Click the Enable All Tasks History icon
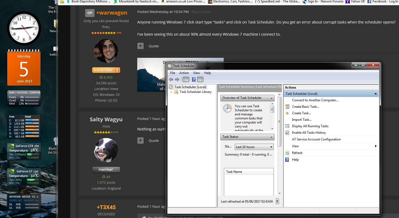Image resolution: width=399 pixels, height=218 pixels. click(287, 132)
